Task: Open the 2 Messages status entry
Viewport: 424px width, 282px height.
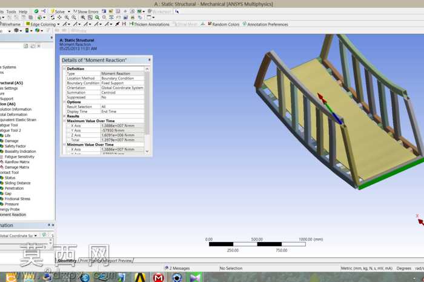Action: coord(177,268)
